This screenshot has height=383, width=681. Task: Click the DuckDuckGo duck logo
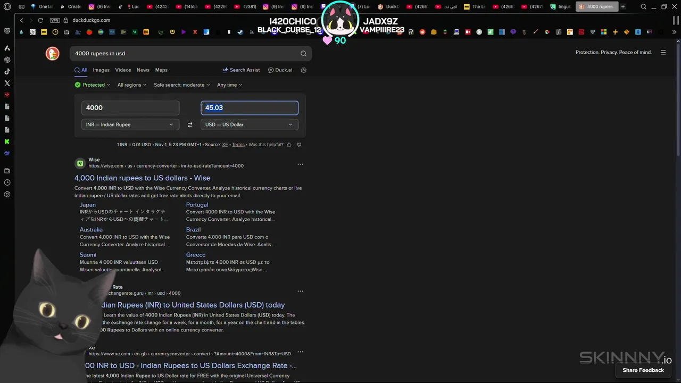(x=52, y=53)
